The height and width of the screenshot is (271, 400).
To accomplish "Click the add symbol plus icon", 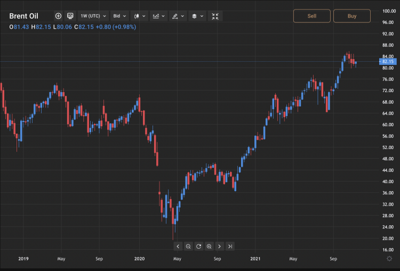I will click(x=58, y=16).
